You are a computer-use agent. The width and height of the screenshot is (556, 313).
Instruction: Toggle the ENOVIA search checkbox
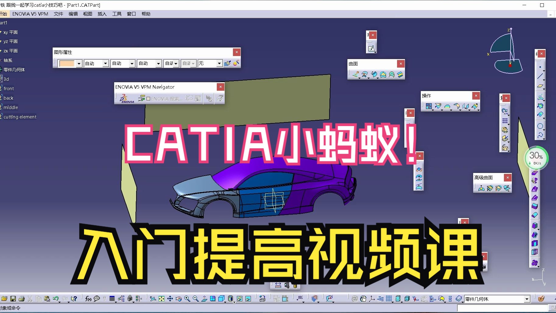click(148, 99)
